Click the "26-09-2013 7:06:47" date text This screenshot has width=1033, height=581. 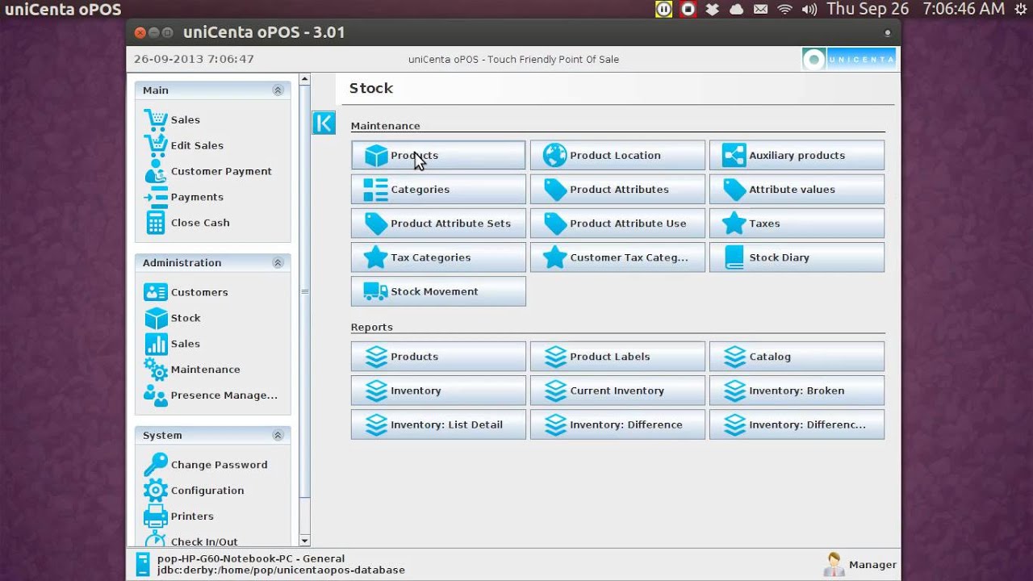[x=194, y=59]
